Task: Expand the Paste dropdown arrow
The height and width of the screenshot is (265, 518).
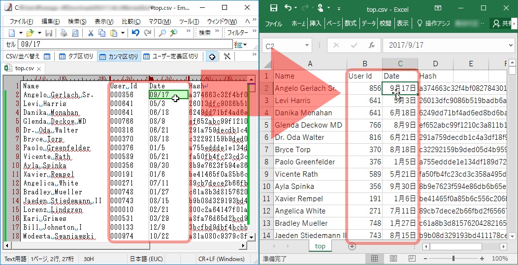Action: pyautogui.click(x=123, y=33)
